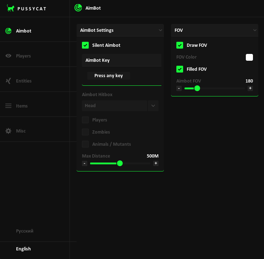Click the cat logo in the top-left

pyautogui.click(x=11, y=8)
